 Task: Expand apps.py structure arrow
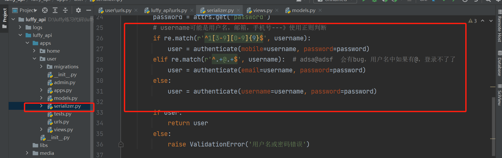coord(41,90)
